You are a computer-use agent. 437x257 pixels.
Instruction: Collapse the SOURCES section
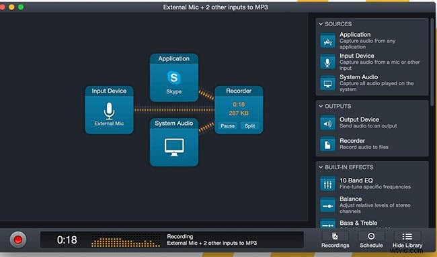[x=321, y=24]
